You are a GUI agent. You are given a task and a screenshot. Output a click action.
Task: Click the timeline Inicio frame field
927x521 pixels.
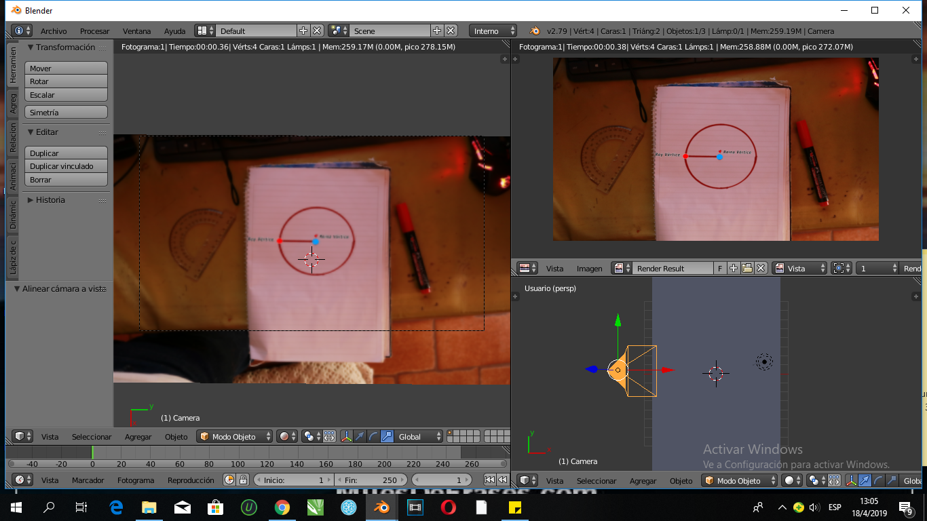[x=294, y=480]
